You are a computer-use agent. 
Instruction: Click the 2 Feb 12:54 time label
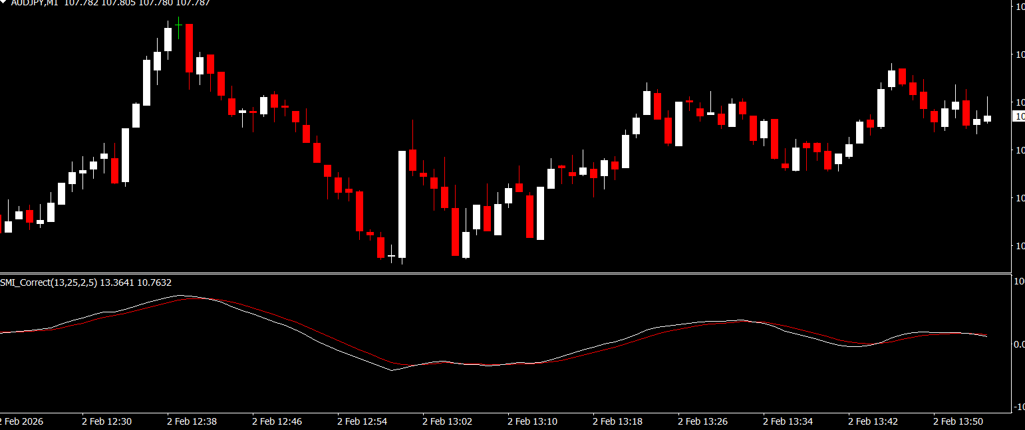(362, 421)
